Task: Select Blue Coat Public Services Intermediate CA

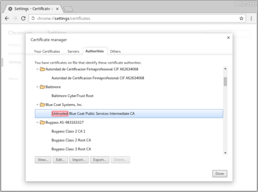Action: point(129,114)
